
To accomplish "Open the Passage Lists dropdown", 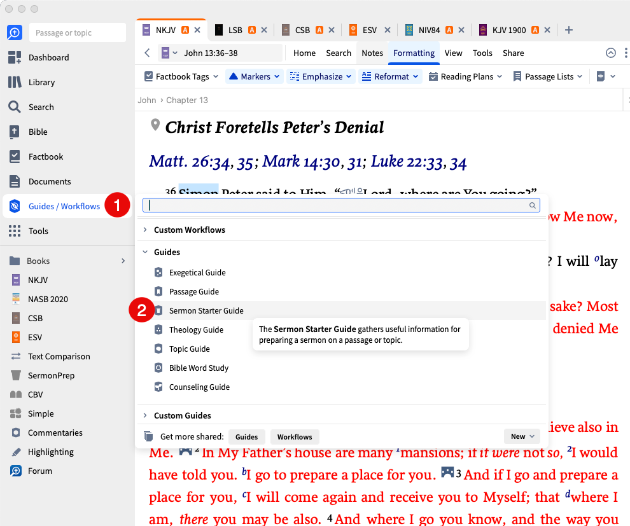I will pyautogui.click(x=548, y=76).
